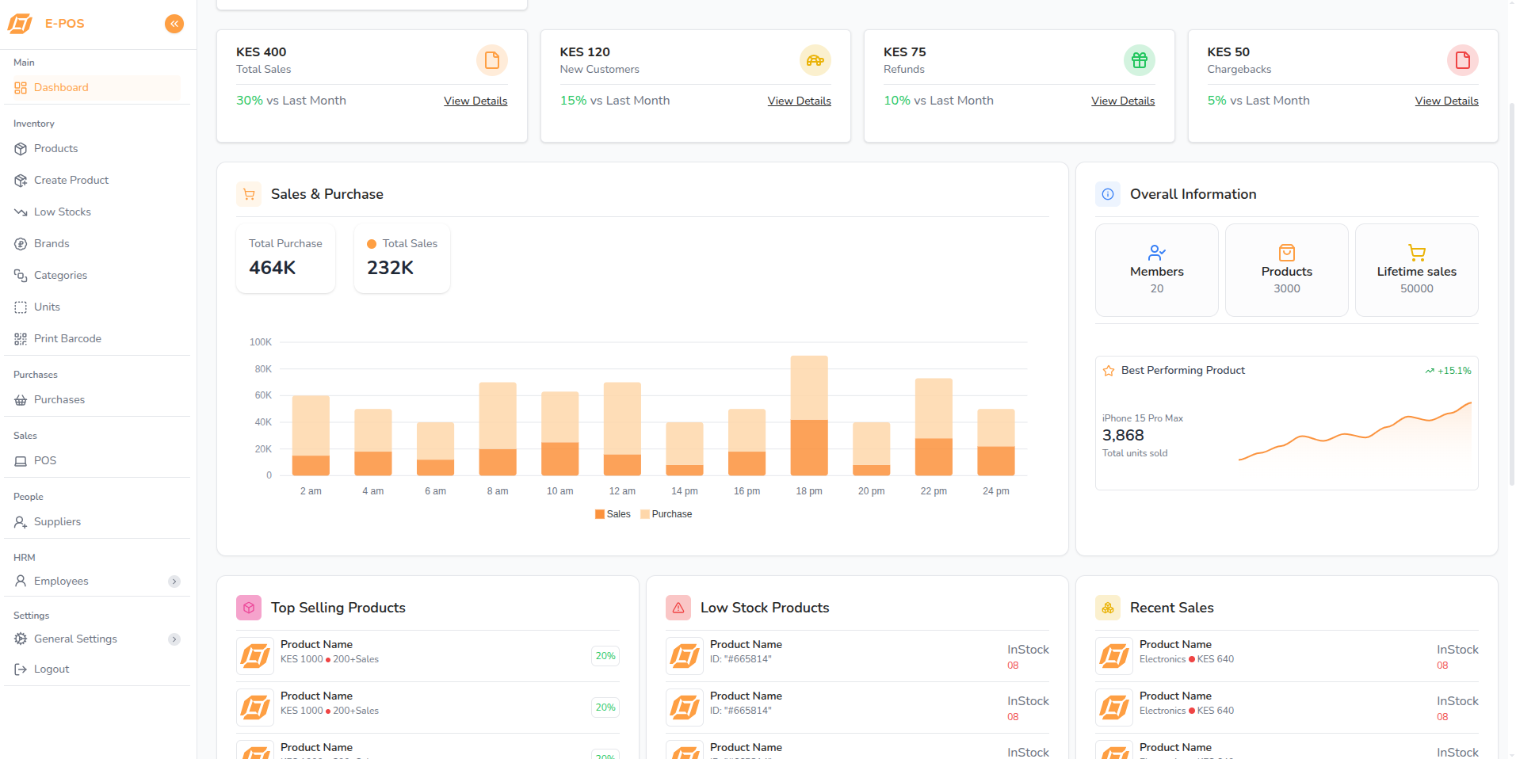1516x759 pixels.
Task: View Details for Total Sales
Action: tap(475, 101)
